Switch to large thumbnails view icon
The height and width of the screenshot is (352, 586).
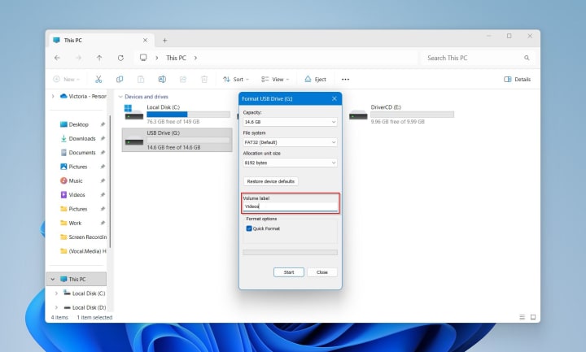click(x=533, y=317)
